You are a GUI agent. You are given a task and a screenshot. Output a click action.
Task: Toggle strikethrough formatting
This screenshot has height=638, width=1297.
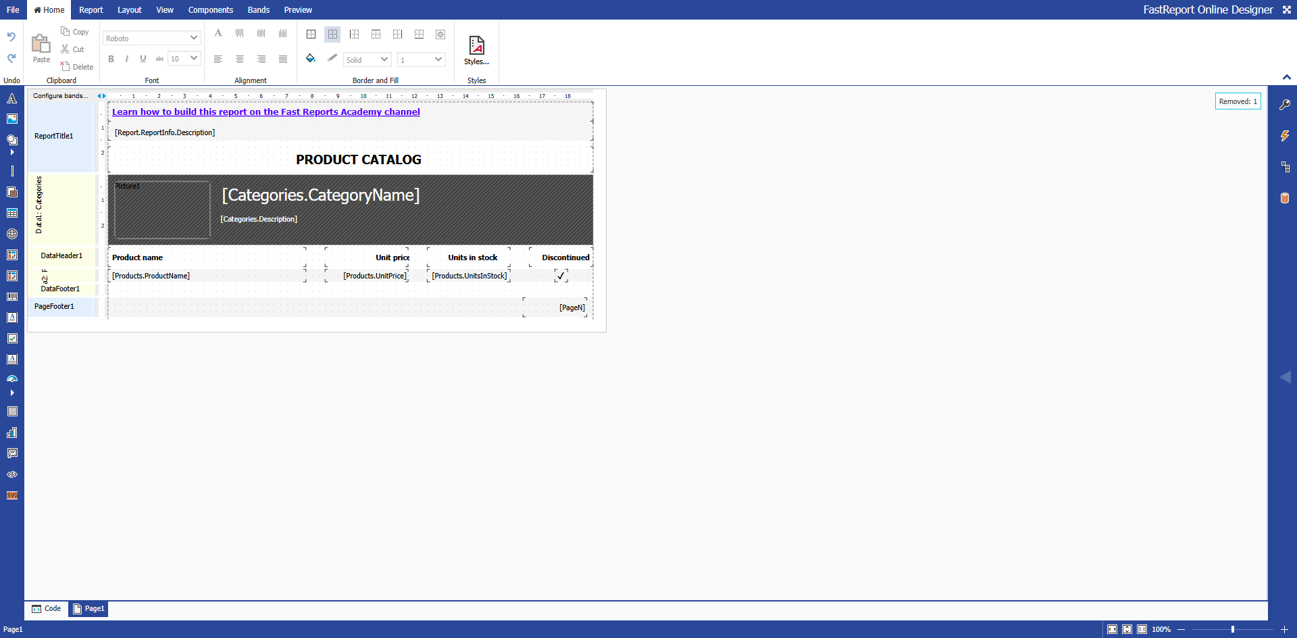coord(159,59)
